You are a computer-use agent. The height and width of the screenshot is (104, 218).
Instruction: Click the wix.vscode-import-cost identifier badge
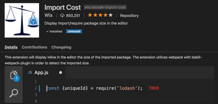pos(105,7)
